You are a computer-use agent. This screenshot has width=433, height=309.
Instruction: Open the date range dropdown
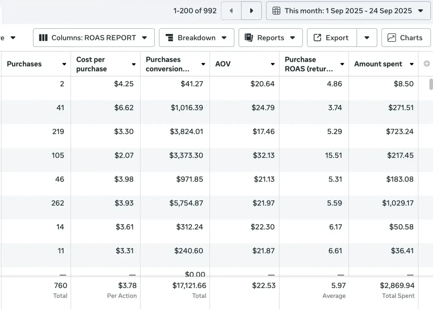(420, 11)
